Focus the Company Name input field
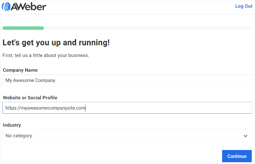255x164 pixels. tap(127, 80)
